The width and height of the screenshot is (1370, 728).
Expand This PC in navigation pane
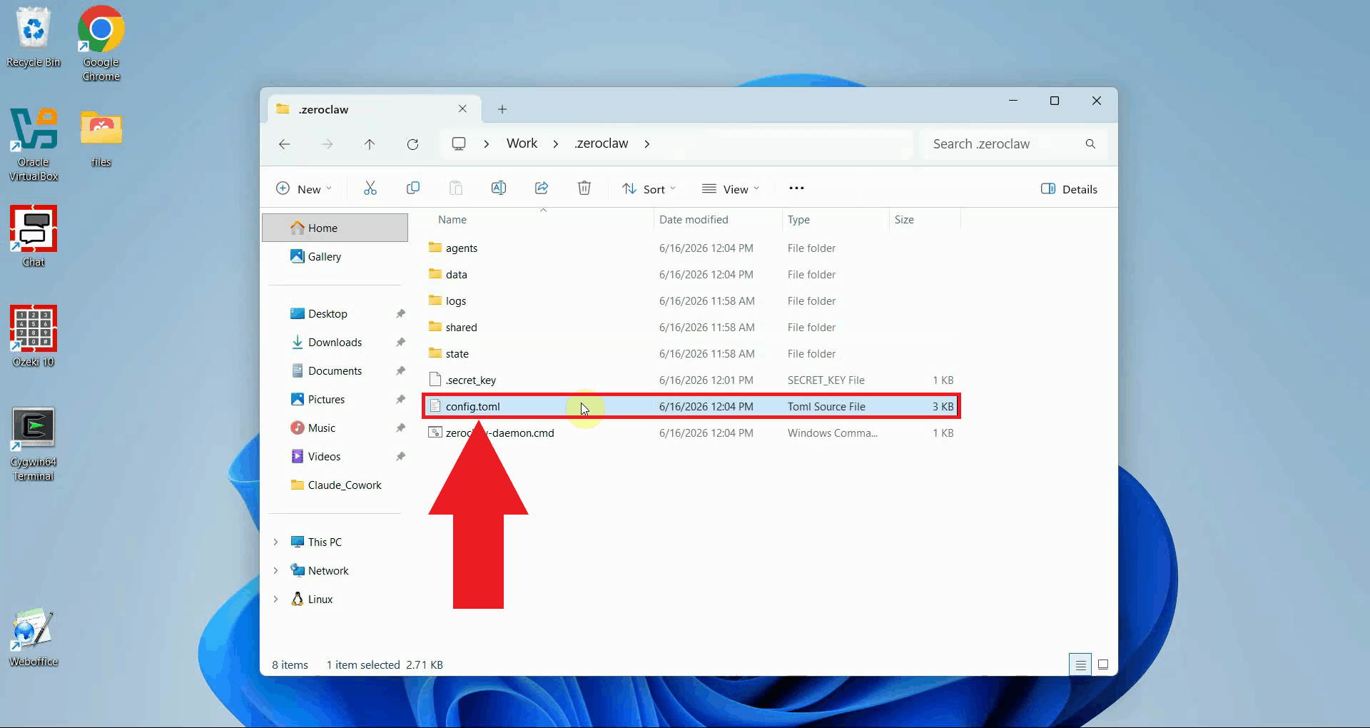pos(275,542)
